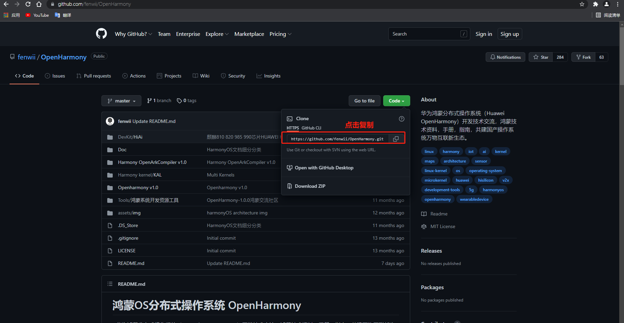Click Sign in link

(x=484, y=34)
